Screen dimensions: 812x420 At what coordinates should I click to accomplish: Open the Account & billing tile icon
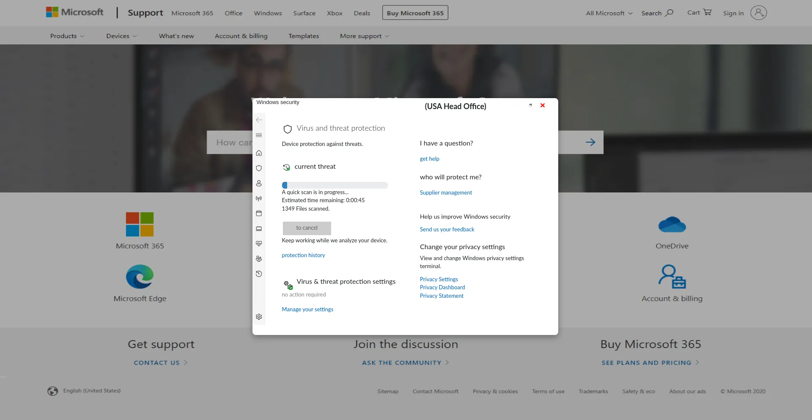tap(672, 277)
